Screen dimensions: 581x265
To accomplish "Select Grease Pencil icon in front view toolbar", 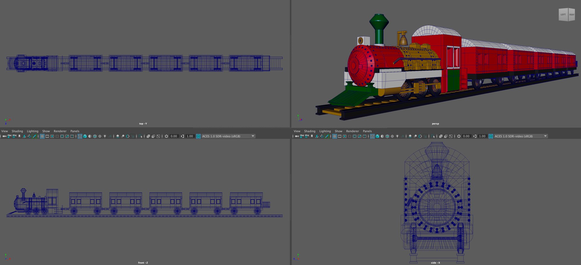I will tap(34, 136).
